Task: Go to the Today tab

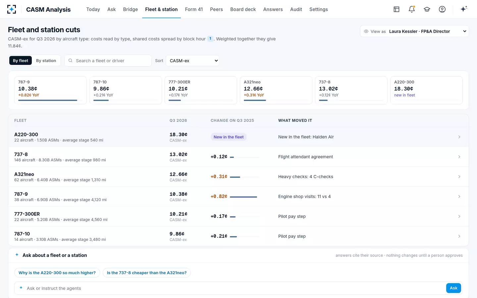Action: [93, 9]
